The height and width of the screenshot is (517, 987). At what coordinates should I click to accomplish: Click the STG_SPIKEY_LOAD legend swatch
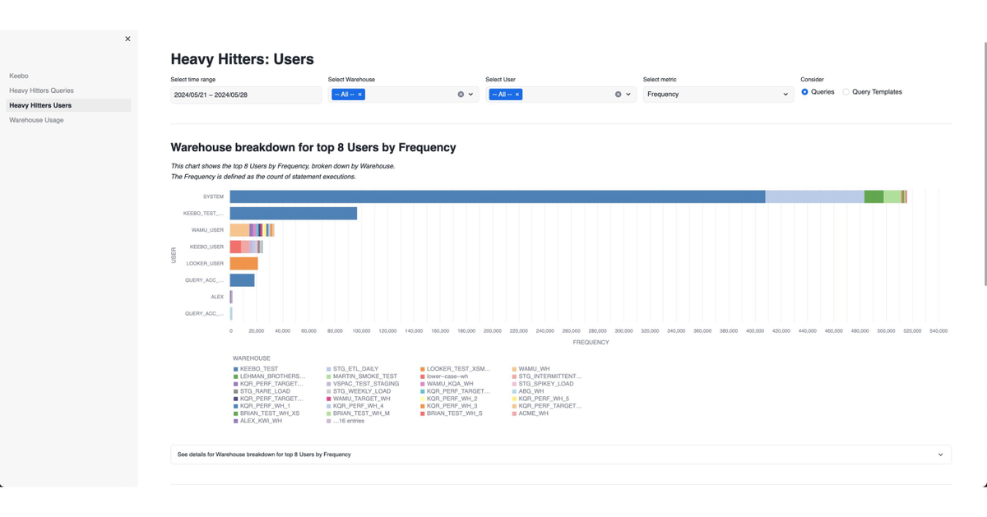tap(515, 384)
